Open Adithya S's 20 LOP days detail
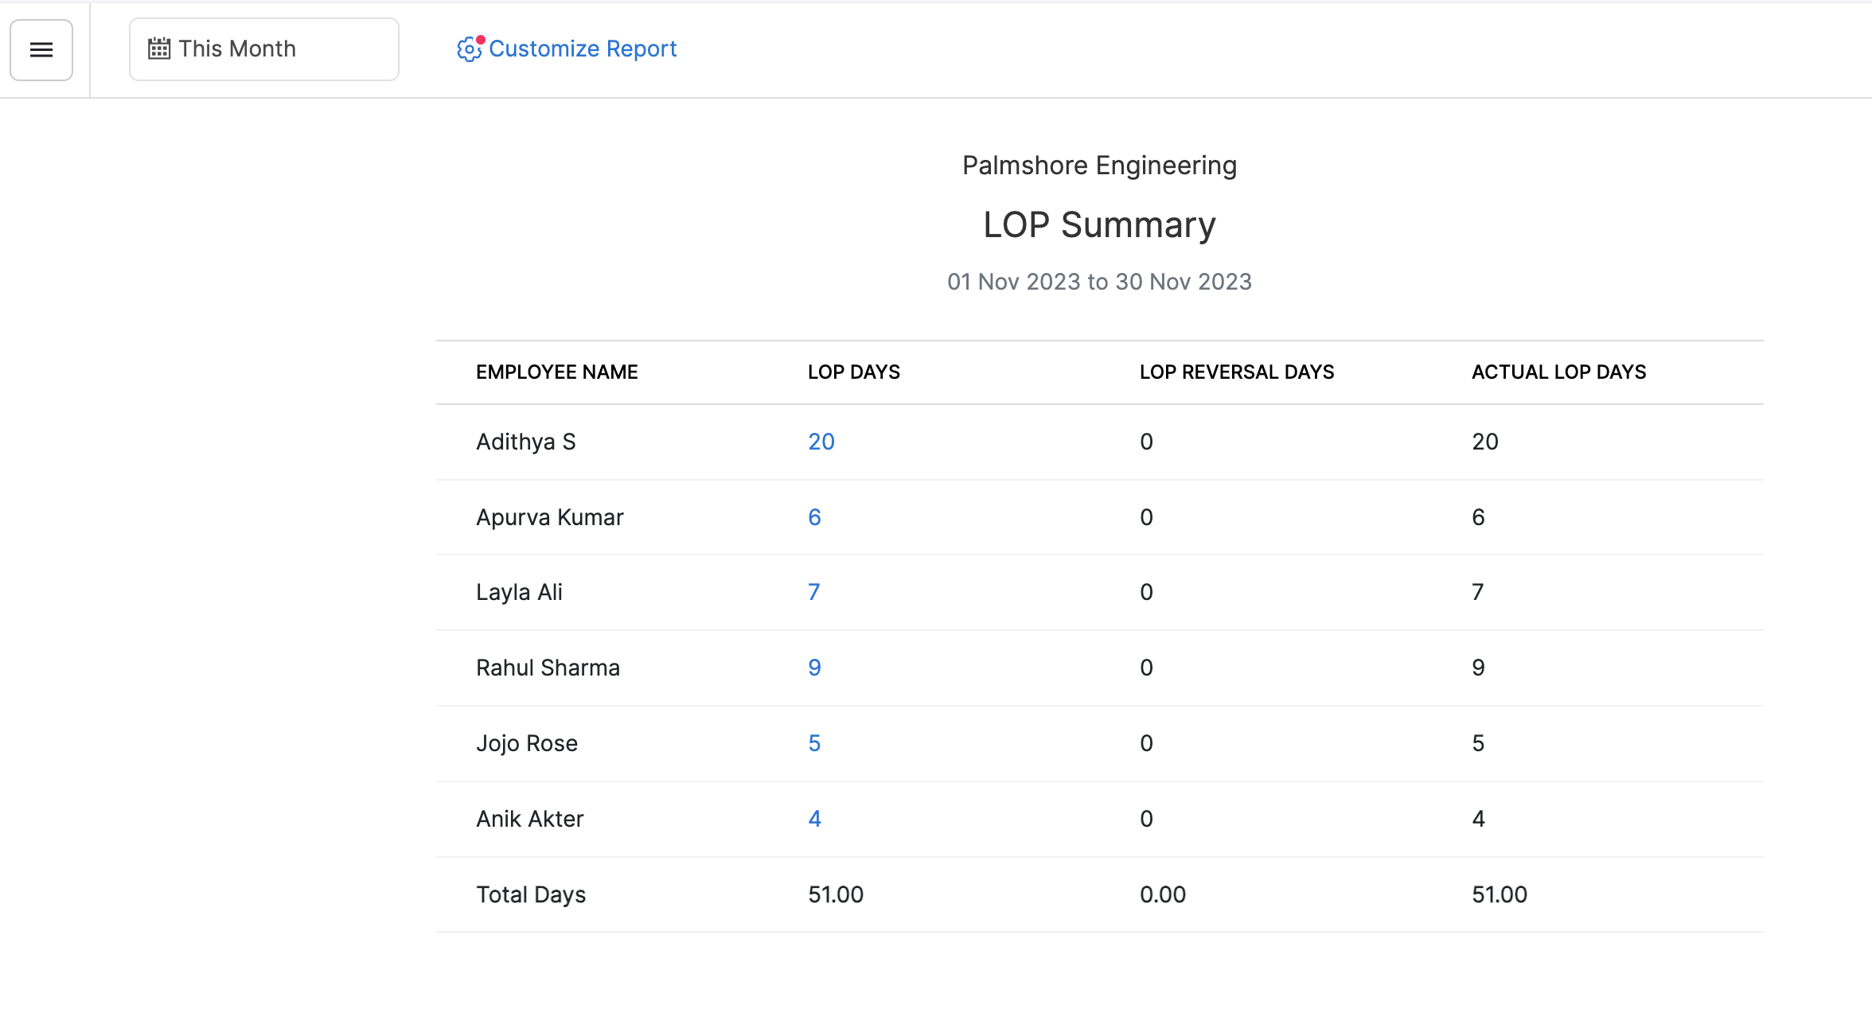Image resolution: width=1872 pixels, height=1036 pixels. point(821,442)
